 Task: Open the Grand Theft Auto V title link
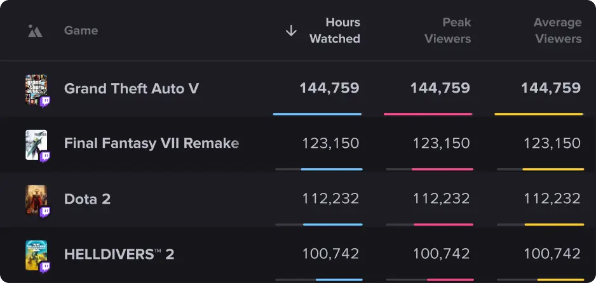pyautogui.click(x=132, y=89)
